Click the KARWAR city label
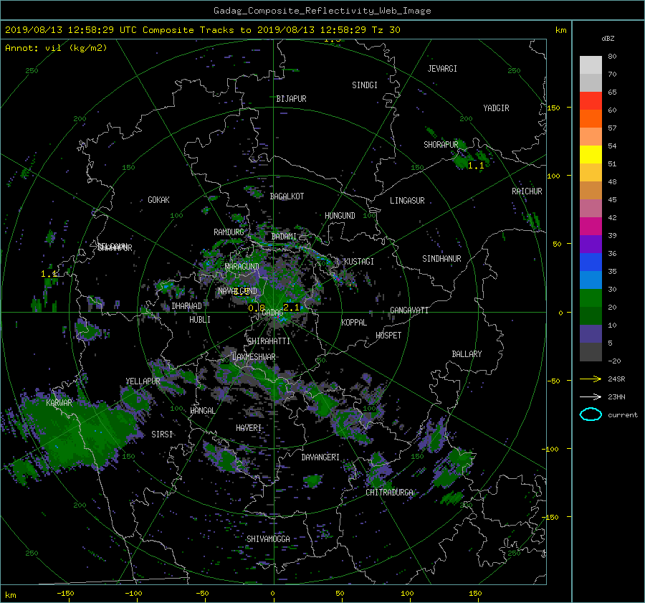This screenshot has width=645, height=603. [59, 403]
